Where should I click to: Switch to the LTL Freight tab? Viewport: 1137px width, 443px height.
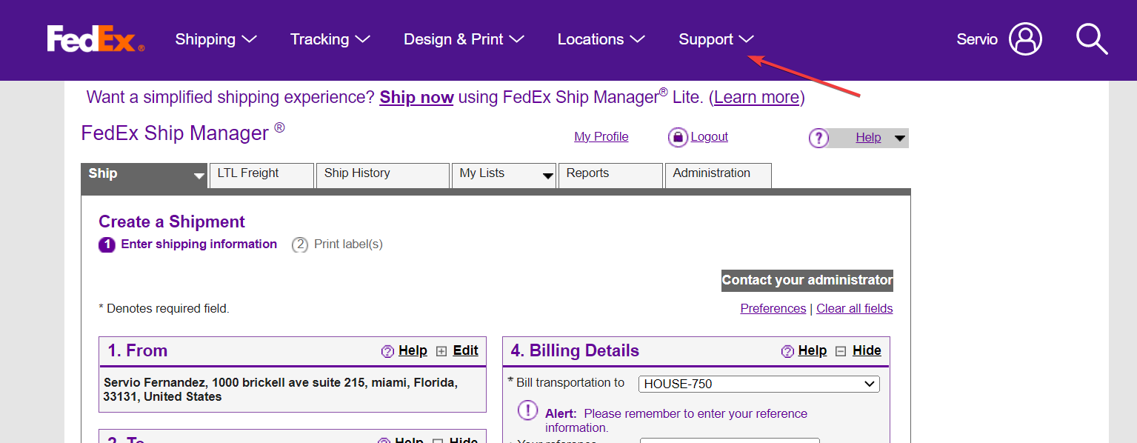pyautogui.click(x=261, y=175)
